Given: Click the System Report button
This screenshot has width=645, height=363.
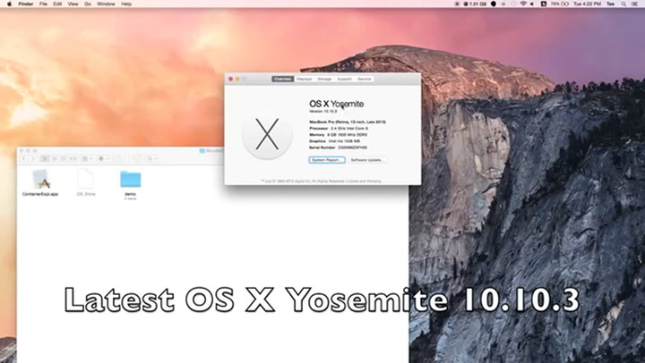Looking at the screenshot, I should [x=327, y=160].
